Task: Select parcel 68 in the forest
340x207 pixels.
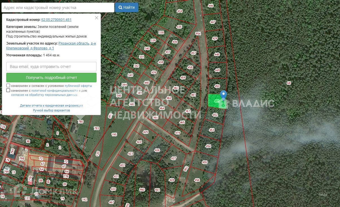Action: point(289,83)
